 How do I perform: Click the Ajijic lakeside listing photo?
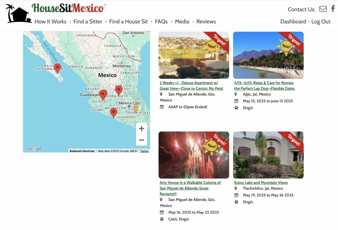tap(268, 55)
